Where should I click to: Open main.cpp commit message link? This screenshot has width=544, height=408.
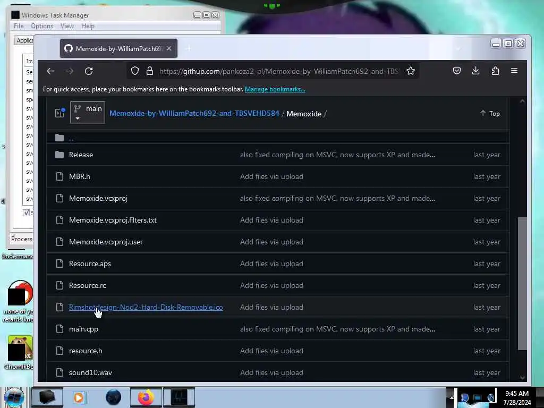[x=337, y=329]
